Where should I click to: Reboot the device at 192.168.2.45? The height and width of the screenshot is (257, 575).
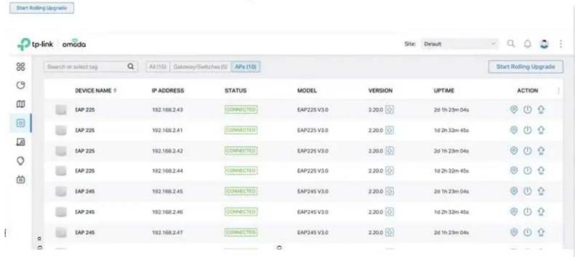click(x=527, y=191)
